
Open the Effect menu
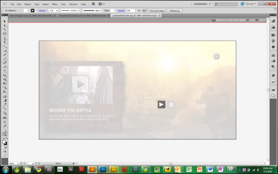55,4
